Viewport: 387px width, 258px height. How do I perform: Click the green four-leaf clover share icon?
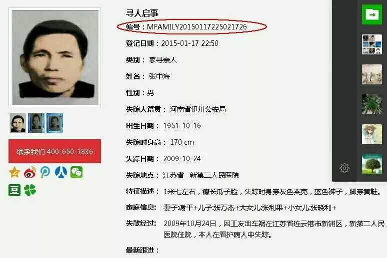click(x=30, y=190)
